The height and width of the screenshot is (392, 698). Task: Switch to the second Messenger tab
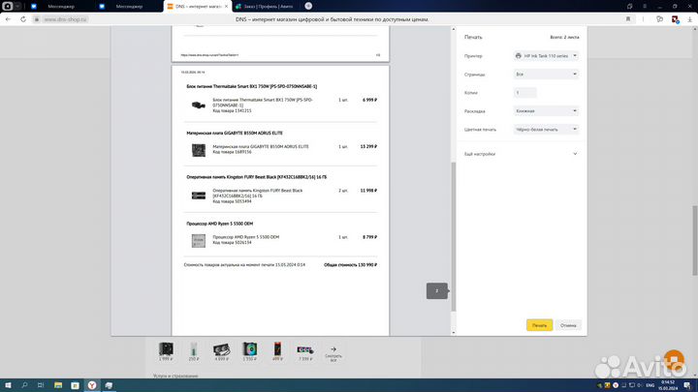129,6
